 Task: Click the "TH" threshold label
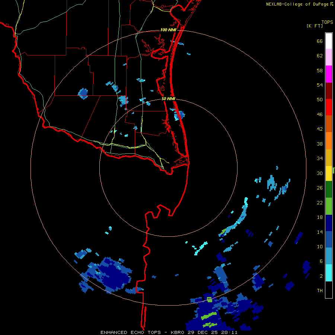[x=320, y=290]
